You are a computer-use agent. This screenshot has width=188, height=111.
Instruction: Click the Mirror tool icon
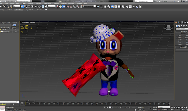tap(98, 7)
